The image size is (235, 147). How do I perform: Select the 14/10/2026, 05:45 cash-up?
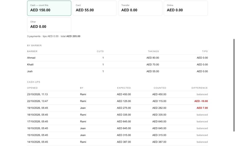point(117,142)
